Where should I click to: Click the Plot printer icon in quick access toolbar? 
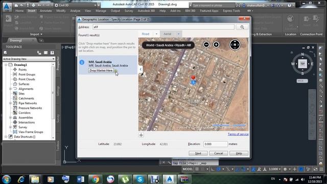[33, 5]
